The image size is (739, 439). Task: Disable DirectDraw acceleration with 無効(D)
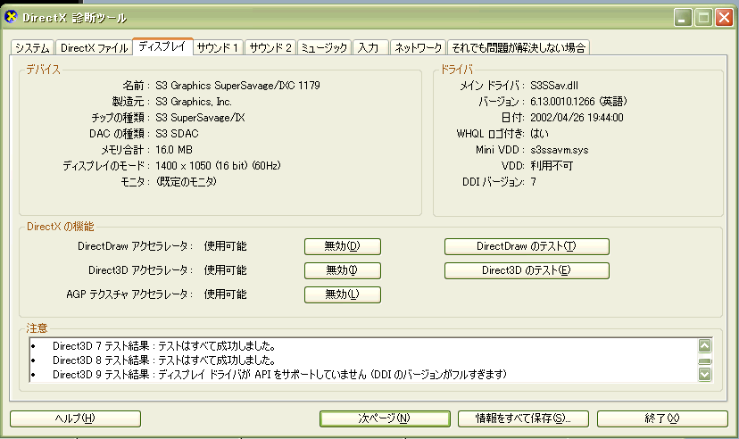point(343,246)
